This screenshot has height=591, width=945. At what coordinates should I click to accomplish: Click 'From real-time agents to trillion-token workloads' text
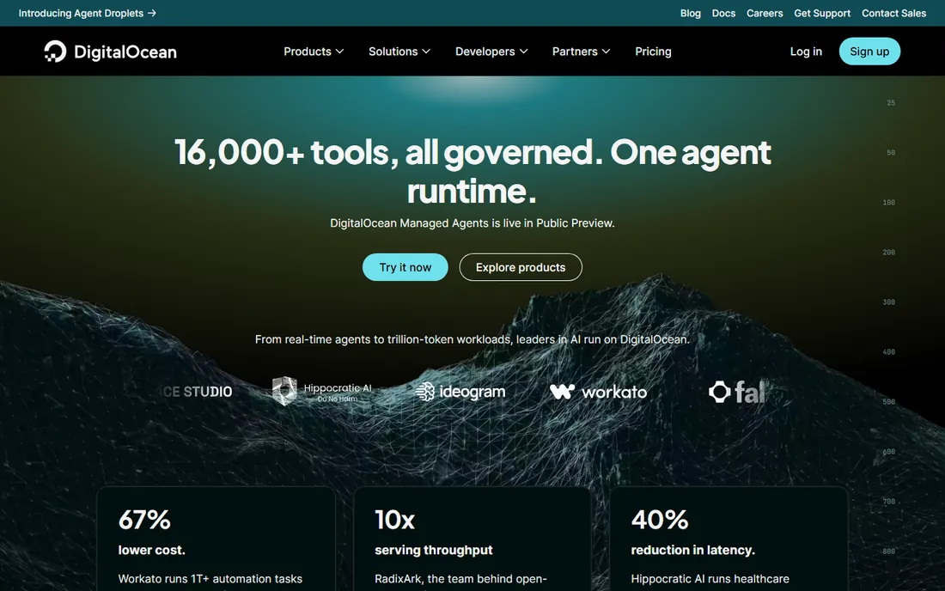pyautogui.click(x=472, y=339)
